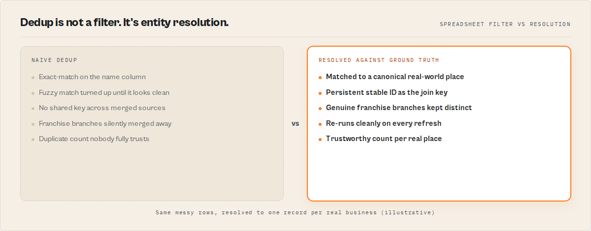This screenshot has width=591, height=231.
Task: Click the 'NAIVE DEDUP' panel heading
Action: (x=54, y=60)
